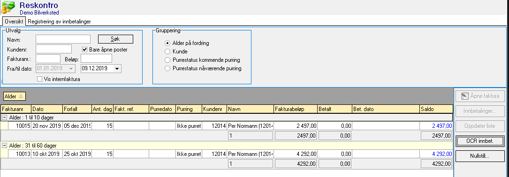Open the Registrering av innbetalinger tab
509x177 pixels.
pos(59,22)
